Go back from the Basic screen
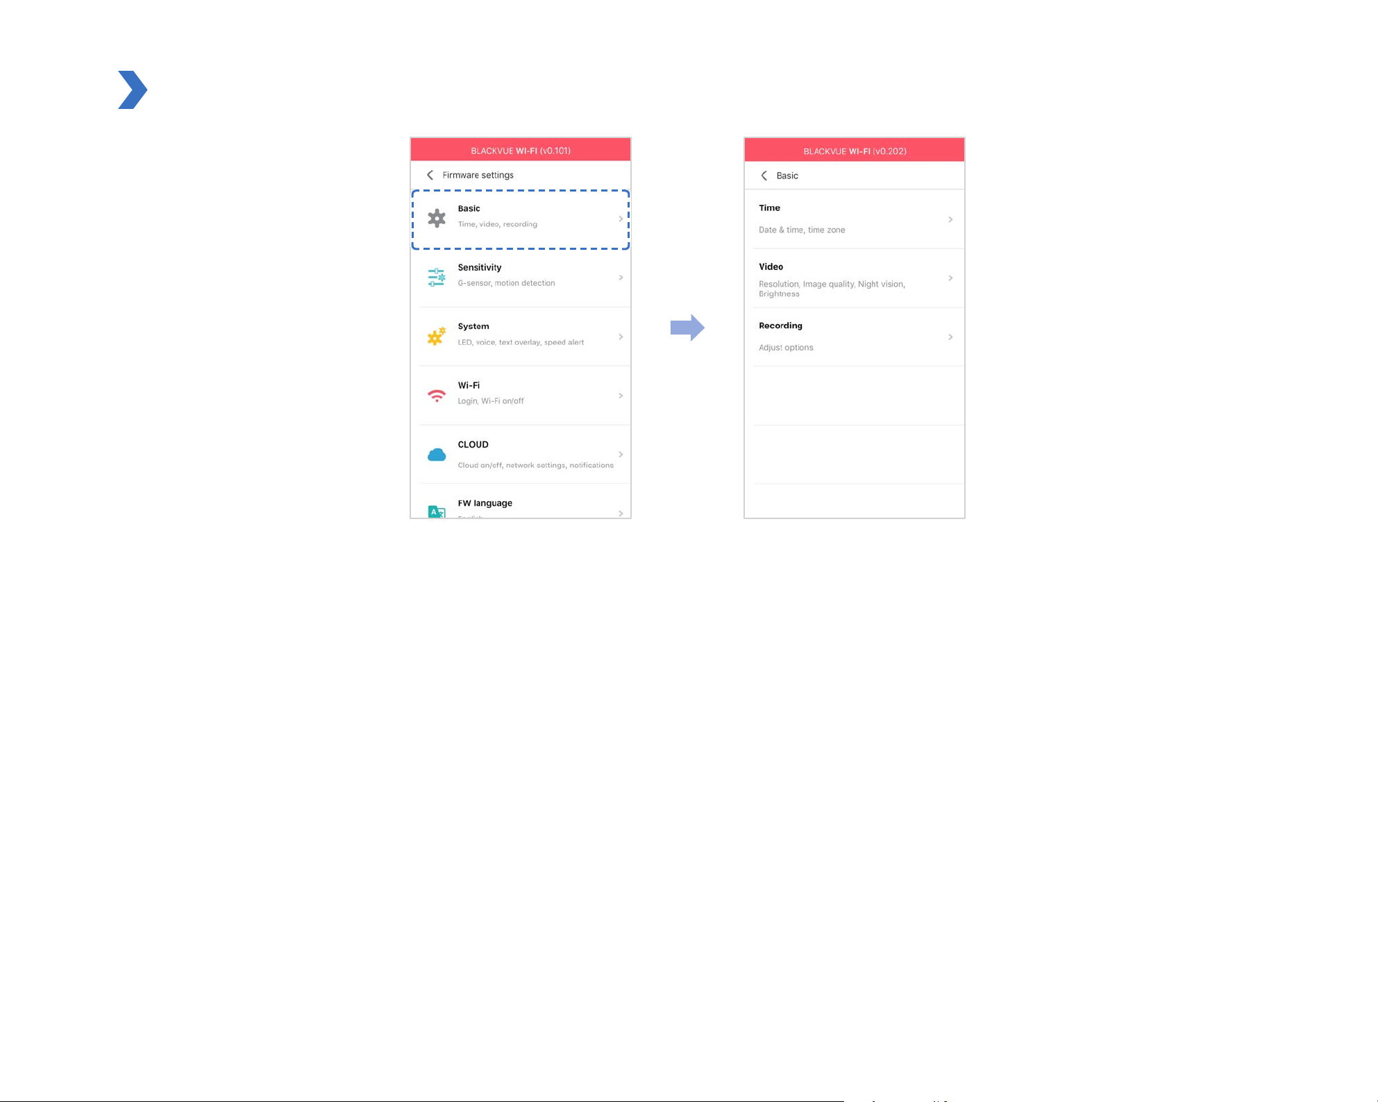1378x1102 pixels. tap(764, 176)
